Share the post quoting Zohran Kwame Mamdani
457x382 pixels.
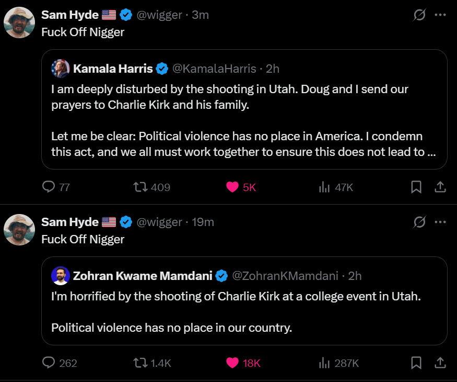click(440, 363)
